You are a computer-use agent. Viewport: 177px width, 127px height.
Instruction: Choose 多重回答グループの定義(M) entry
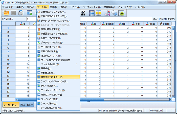click(58, 34)
